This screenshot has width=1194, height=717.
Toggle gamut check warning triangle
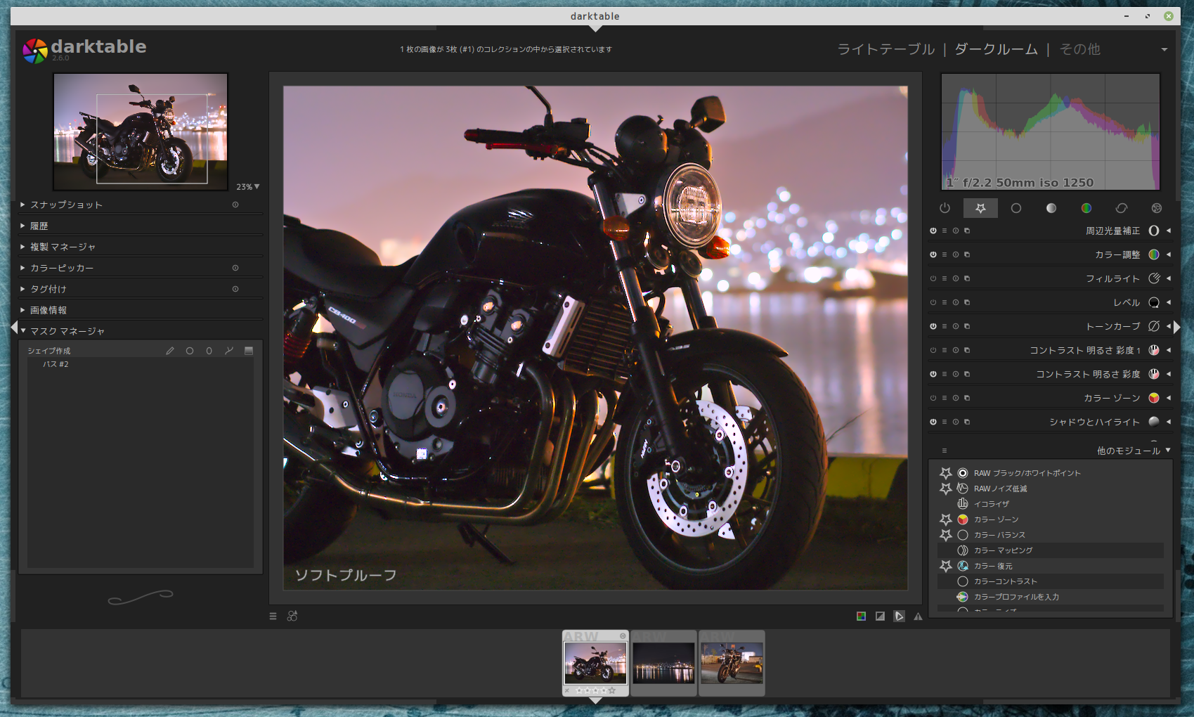(x=918, y=616)
